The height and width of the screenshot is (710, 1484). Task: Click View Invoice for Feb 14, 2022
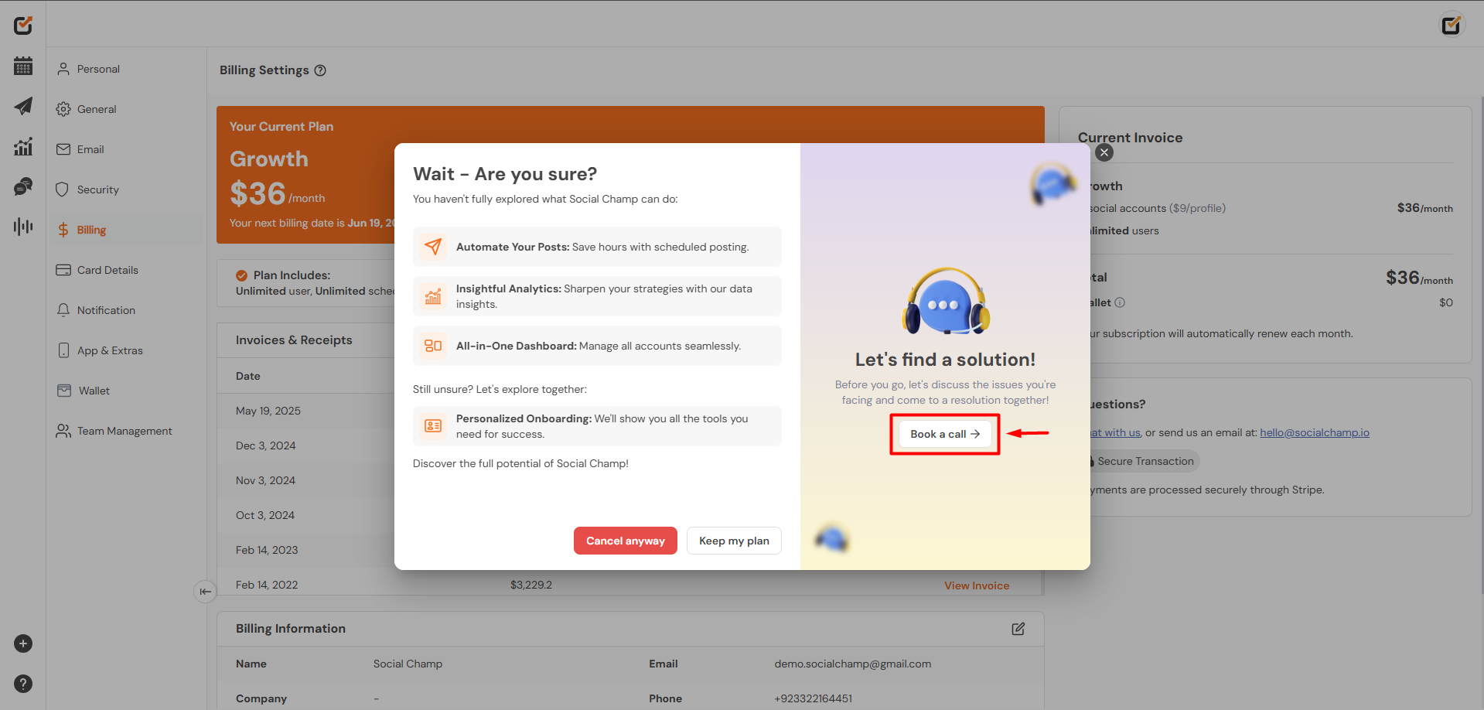click(977, 585)
